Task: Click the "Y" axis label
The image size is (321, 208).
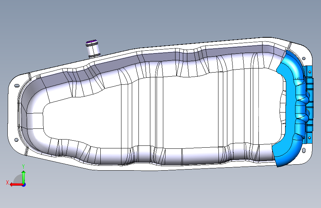Action: pos(23,167)
